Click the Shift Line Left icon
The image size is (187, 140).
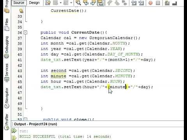point(134,3)
